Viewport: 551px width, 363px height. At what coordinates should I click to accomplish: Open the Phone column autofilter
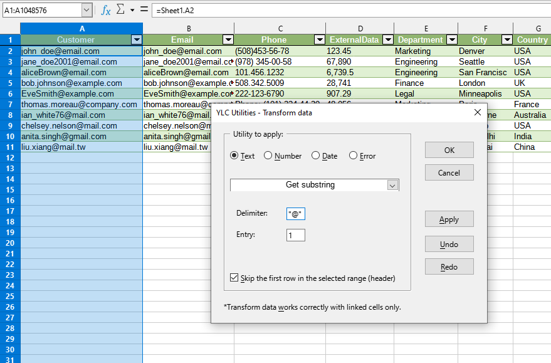(x=320, y=39)
